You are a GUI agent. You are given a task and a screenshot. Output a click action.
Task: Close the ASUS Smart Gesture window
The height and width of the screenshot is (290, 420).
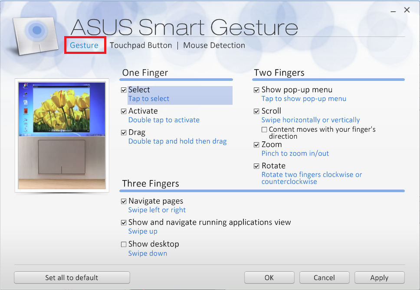tap(407, 10)
